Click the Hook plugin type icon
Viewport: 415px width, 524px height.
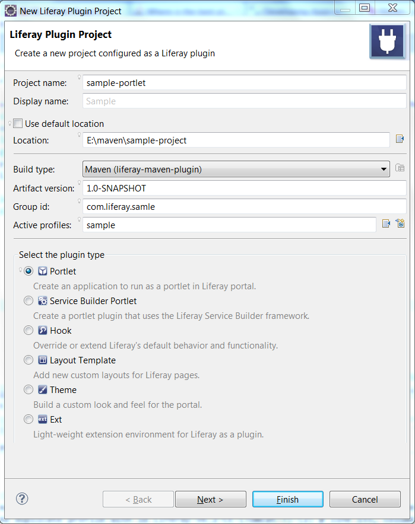[x=43, y=331]
